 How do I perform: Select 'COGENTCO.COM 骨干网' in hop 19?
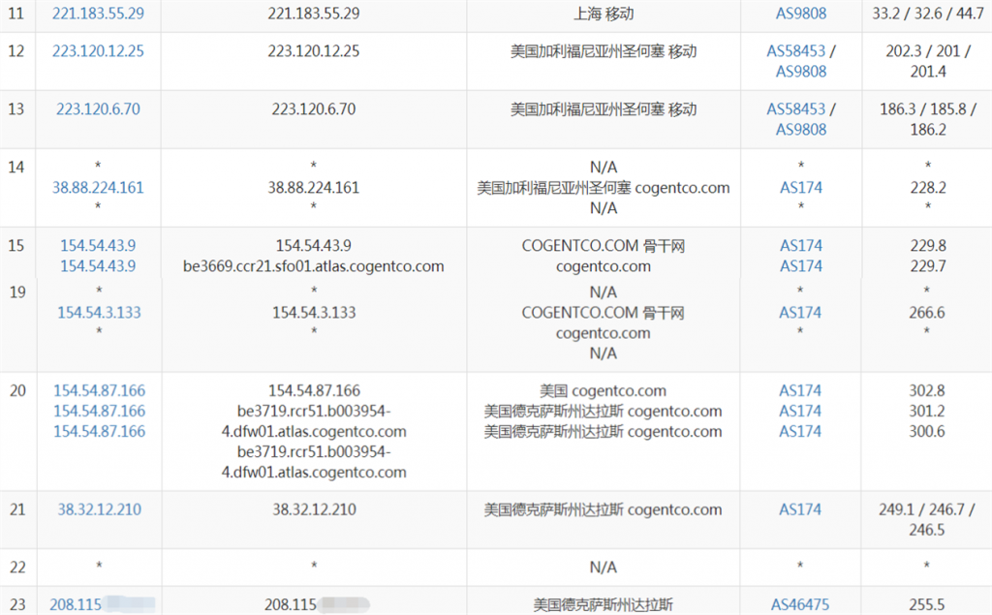coord(603,313)
